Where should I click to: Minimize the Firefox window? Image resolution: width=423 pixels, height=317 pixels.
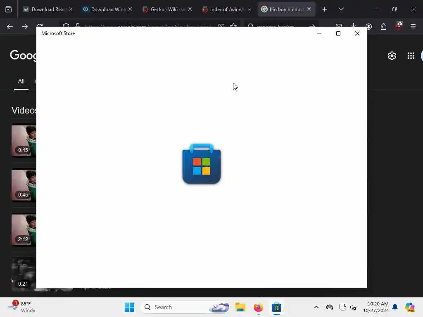375,9
